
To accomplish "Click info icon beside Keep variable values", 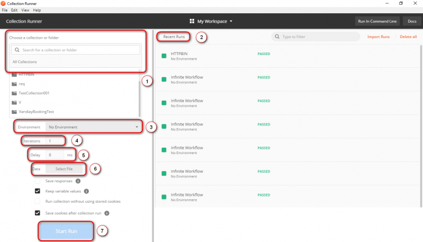I will (86, 191).
